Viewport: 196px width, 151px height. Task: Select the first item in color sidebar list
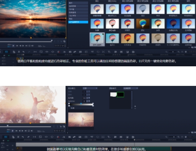(78, 3)
